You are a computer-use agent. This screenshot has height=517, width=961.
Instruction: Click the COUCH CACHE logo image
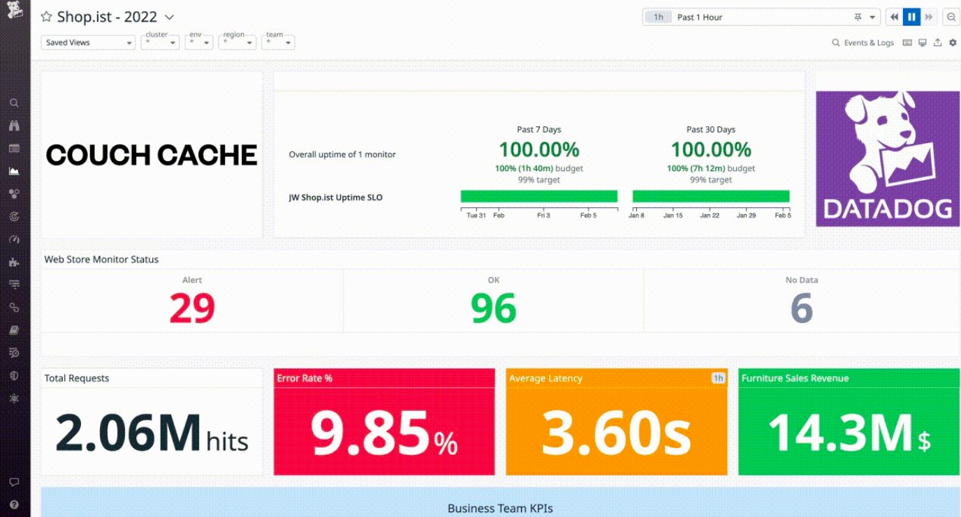pos(152,155)
